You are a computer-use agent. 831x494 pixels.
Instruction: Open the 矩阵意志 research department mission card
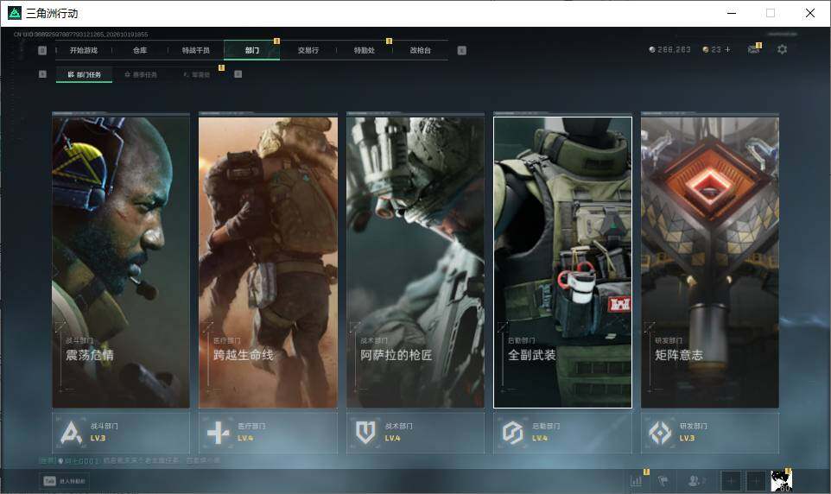[710, 263]
